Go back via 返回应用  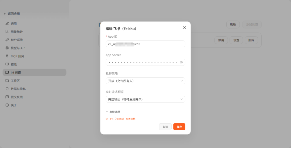click(12, 14)
